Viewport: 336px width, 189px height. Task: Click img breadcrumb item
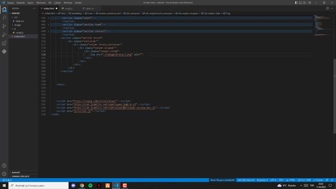(227, 13)
